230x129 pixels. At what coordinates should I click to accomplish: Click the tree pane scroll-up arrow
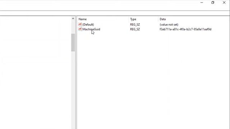pyautogui.click(x=73, y=19)
